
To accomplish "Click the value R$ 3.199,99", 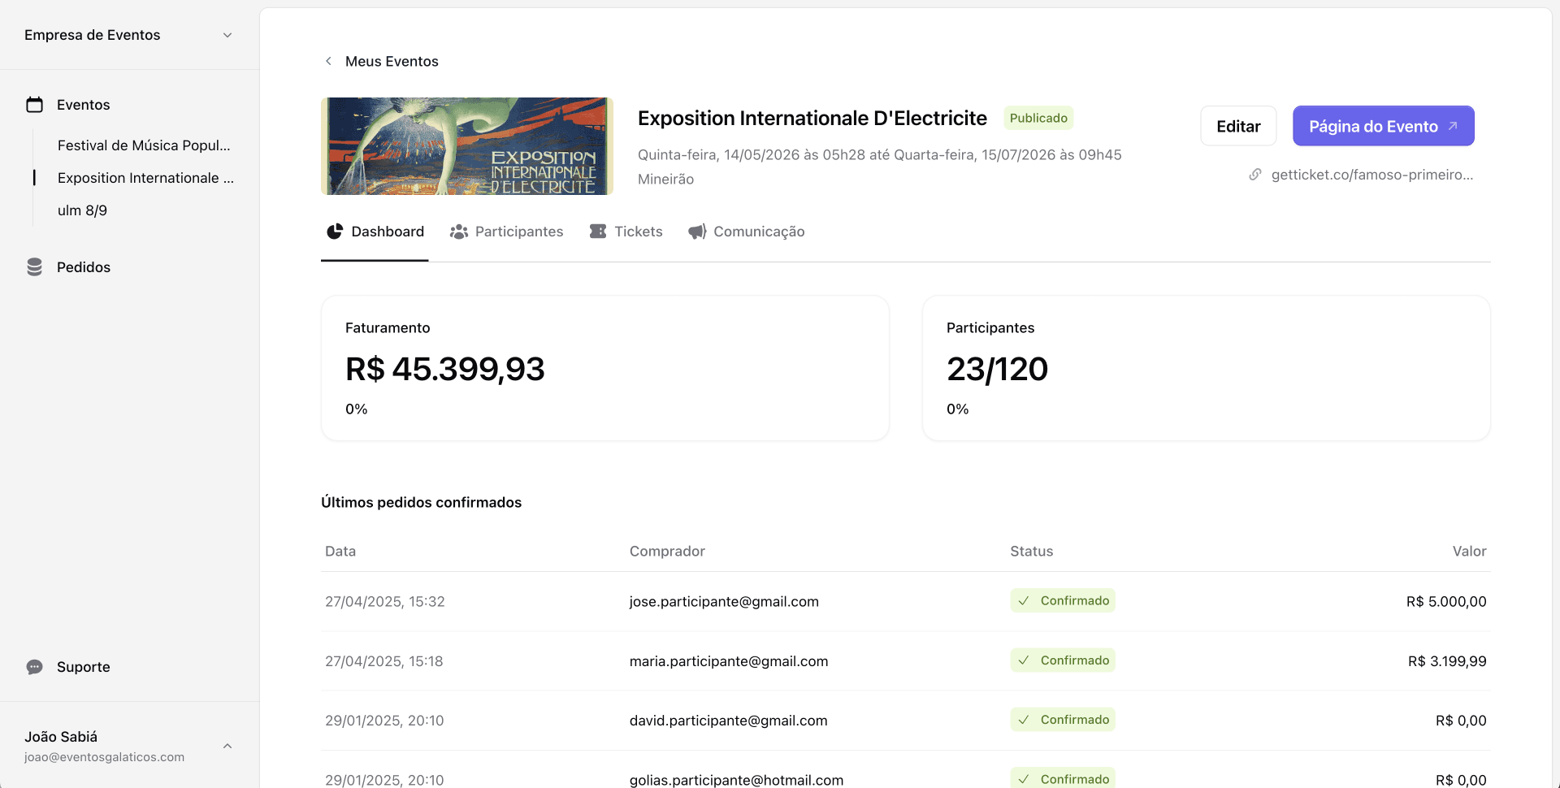I will [1447, 661].
